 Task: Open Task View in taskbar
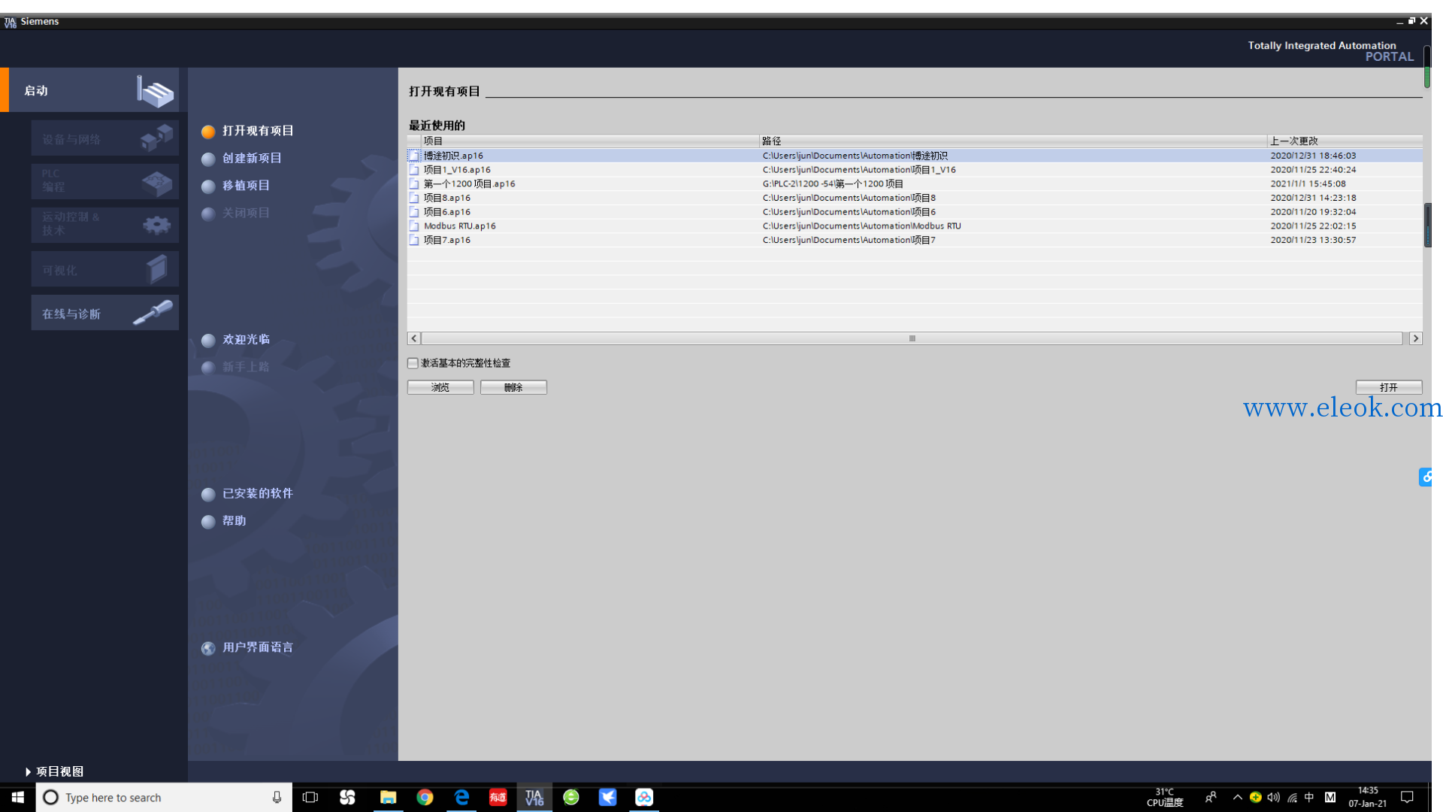coord(310,797)
